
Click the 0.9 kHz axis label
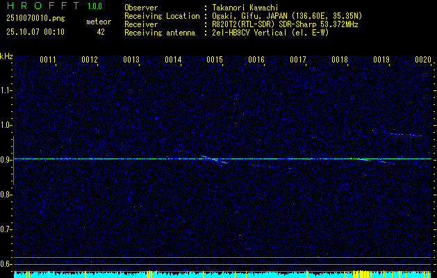(x=6, y=160)
